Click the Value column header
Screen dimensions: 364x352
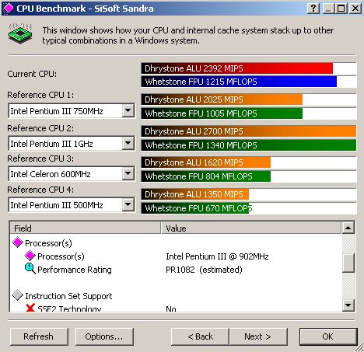click(251, 228)
